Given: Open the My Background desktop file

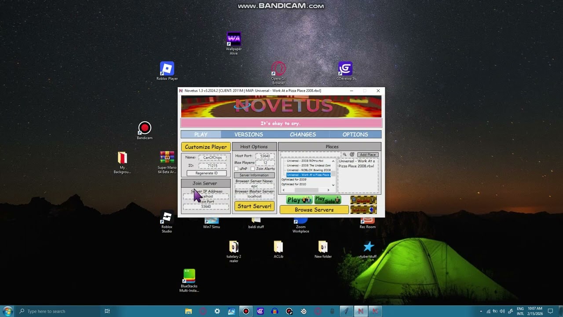Looking at the screenshot, I should [122, 162].
